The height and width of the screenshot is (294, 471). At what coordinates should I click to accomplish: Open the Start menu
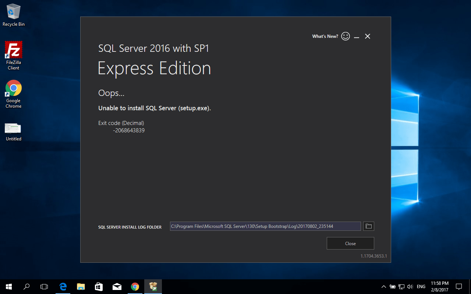[x=8, y=286]
